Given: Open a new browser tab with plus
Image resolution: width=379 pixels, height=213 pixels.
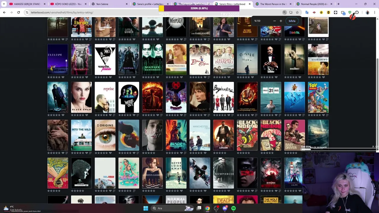Looking at the screenshot, I should (x=338, y=4).
